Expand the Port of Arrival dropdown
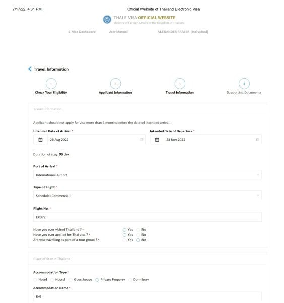This screenshot has width=284, height=303. 148,175
